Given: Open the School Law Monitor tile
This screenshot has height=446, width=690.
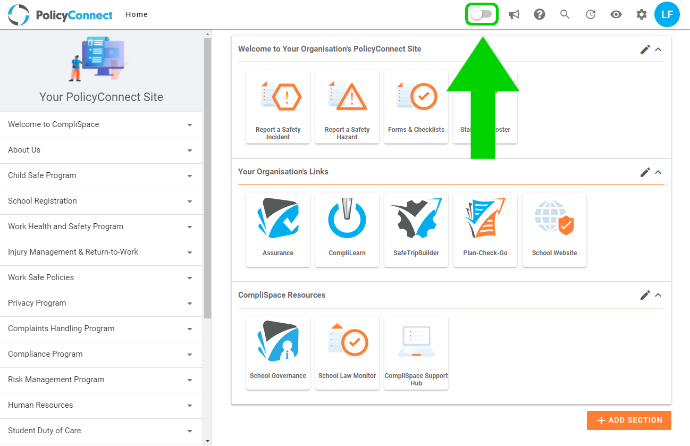Looking at the screenshot, I should 347,353.
